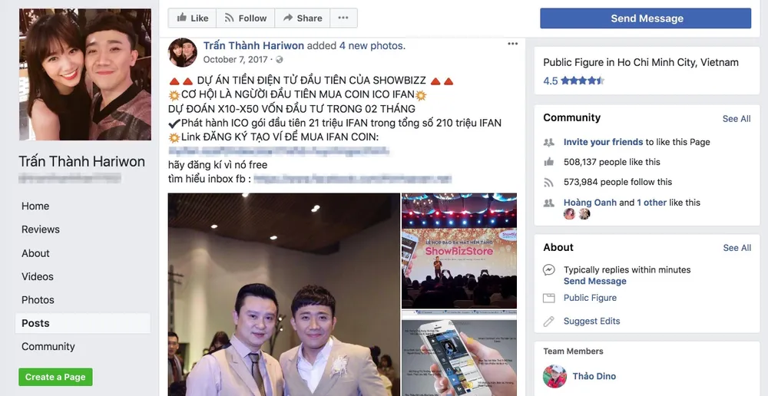Click the Send Message blue button

click(645, 18)
